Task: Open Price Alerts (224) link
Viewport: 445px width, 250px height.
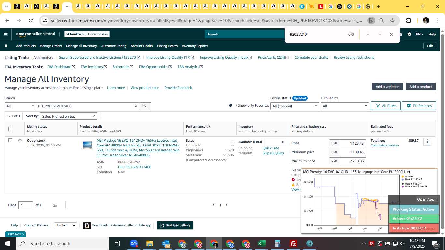Action: [x=273, y=57]
